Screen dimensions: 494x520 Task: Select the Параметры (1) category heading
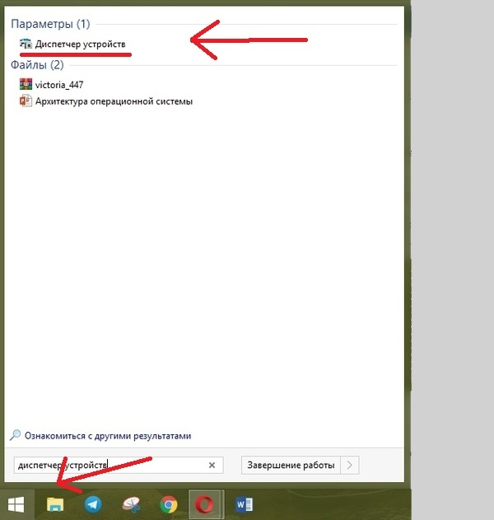(x=50, y=24)
